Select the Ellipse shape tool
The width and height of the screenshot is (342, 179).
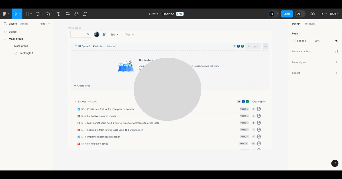[x=37, y=14]
